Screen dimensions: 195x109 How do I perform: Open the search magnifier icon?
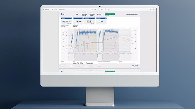coord(150,9)
